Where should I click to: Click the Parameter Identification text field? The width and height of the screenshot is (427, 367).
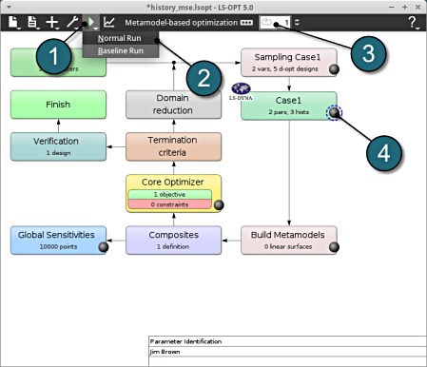(x=288, y=341)
